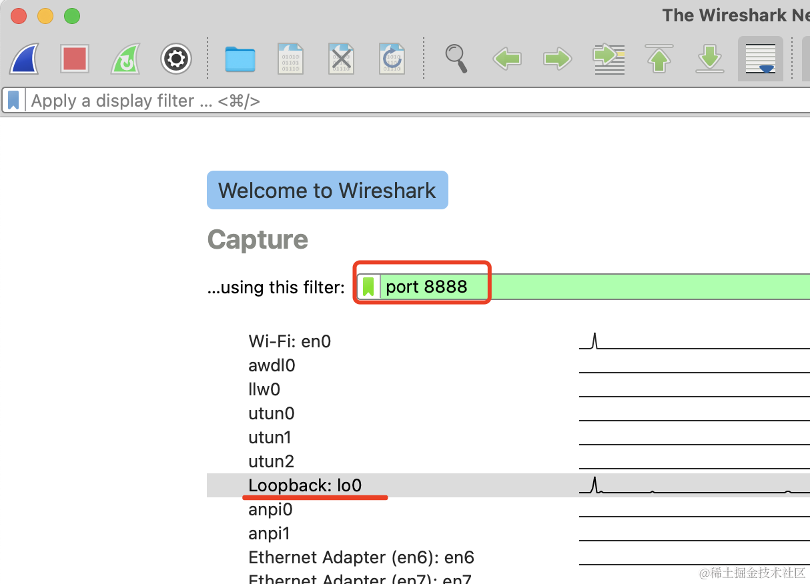Reload this capture file
810x584 pixels.
click(392, 59)
